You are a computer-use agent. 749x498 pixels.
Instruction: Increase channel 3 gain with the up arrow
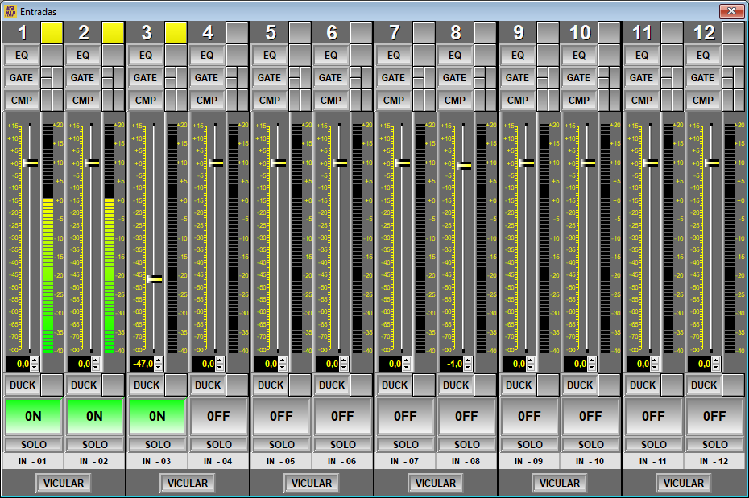click(158, 360)
